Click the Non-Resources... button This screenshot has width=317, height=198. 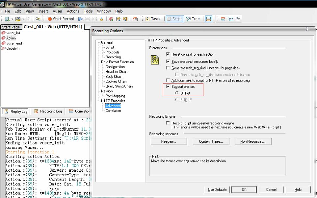(x=253, y=142)
